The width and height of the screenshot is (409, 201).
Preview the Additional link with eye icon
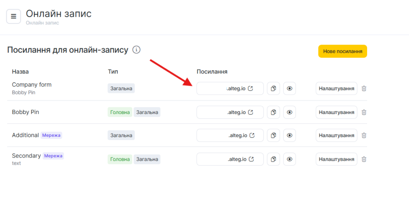pos(290,136)
